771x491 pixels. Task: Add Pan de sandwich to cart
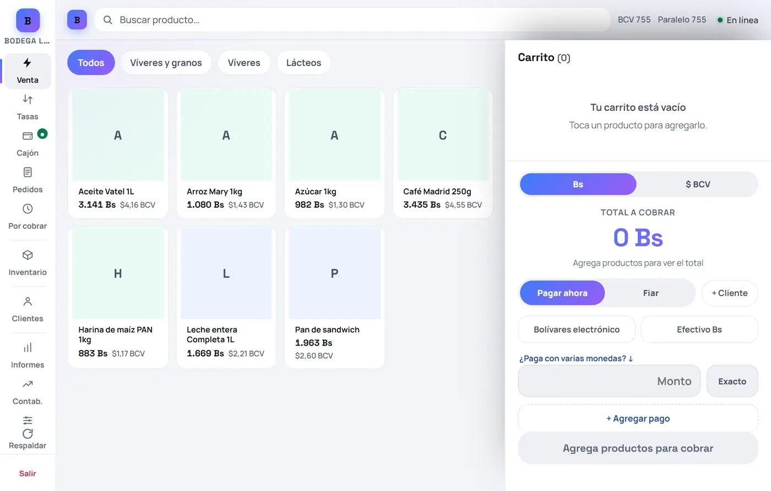pyautogui.click(x=334, y=297)
